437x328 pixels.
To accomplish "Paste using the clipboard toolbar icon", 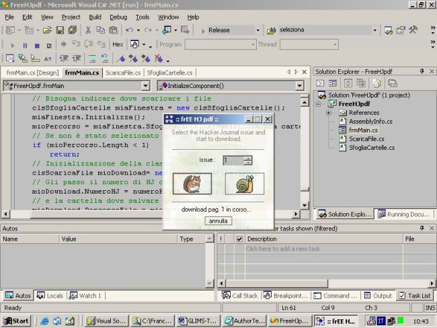I will [x=114, y=30].
